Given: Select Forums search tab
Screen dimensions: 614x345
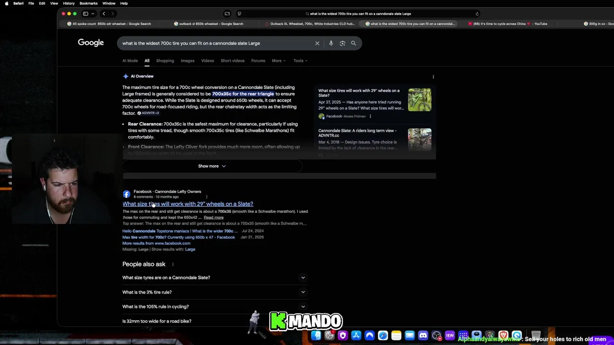Looking at the screenshot, I should coord(258,61).
